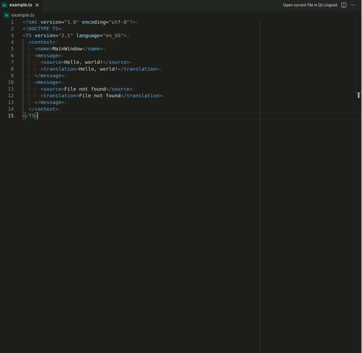The image size is (362, 353).
Task: Click the split editor right icon
Action: point(344,5)
